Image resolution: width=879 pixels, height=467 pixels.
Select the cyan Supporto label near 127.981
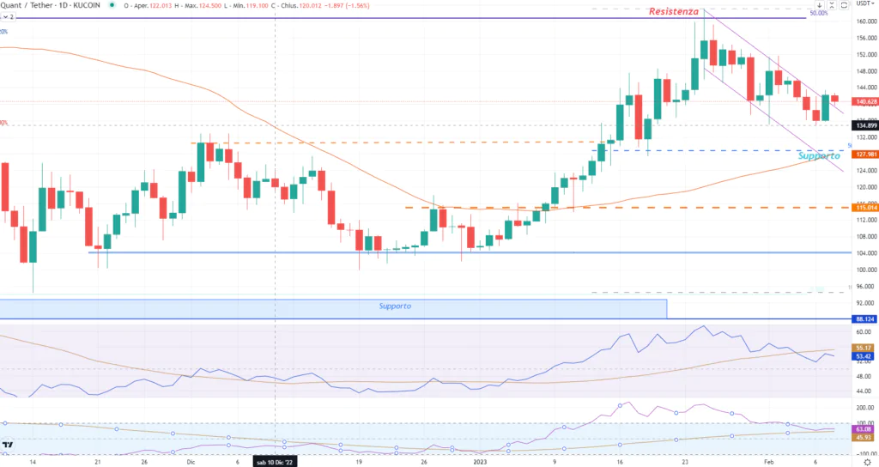tap(819, 156)
